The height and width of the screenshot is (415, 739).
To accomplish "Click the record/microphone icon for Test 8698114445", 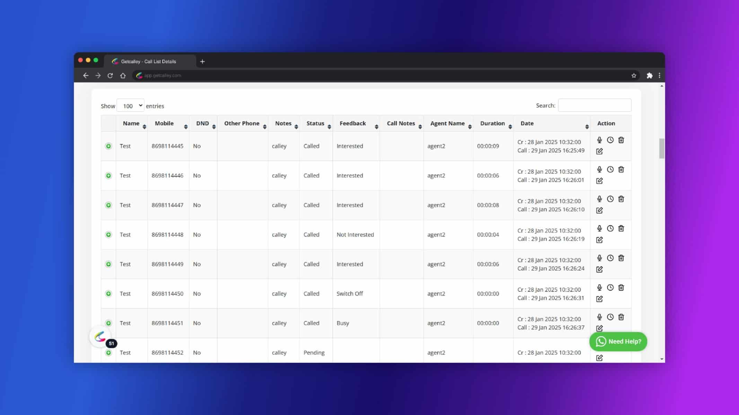I will [599, 140].
